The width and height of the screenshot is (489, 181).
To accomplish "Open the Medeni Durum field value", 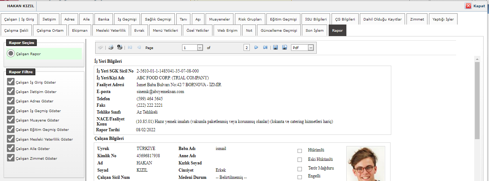I will (x=231, y=177).
